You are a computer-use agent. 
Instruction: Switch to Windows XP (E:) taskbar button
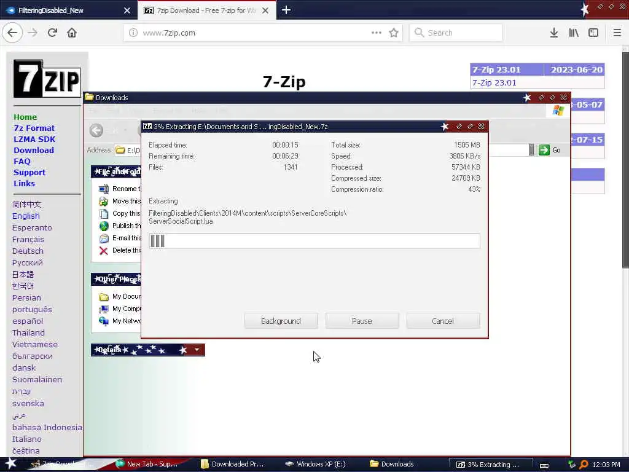[316, 464]
